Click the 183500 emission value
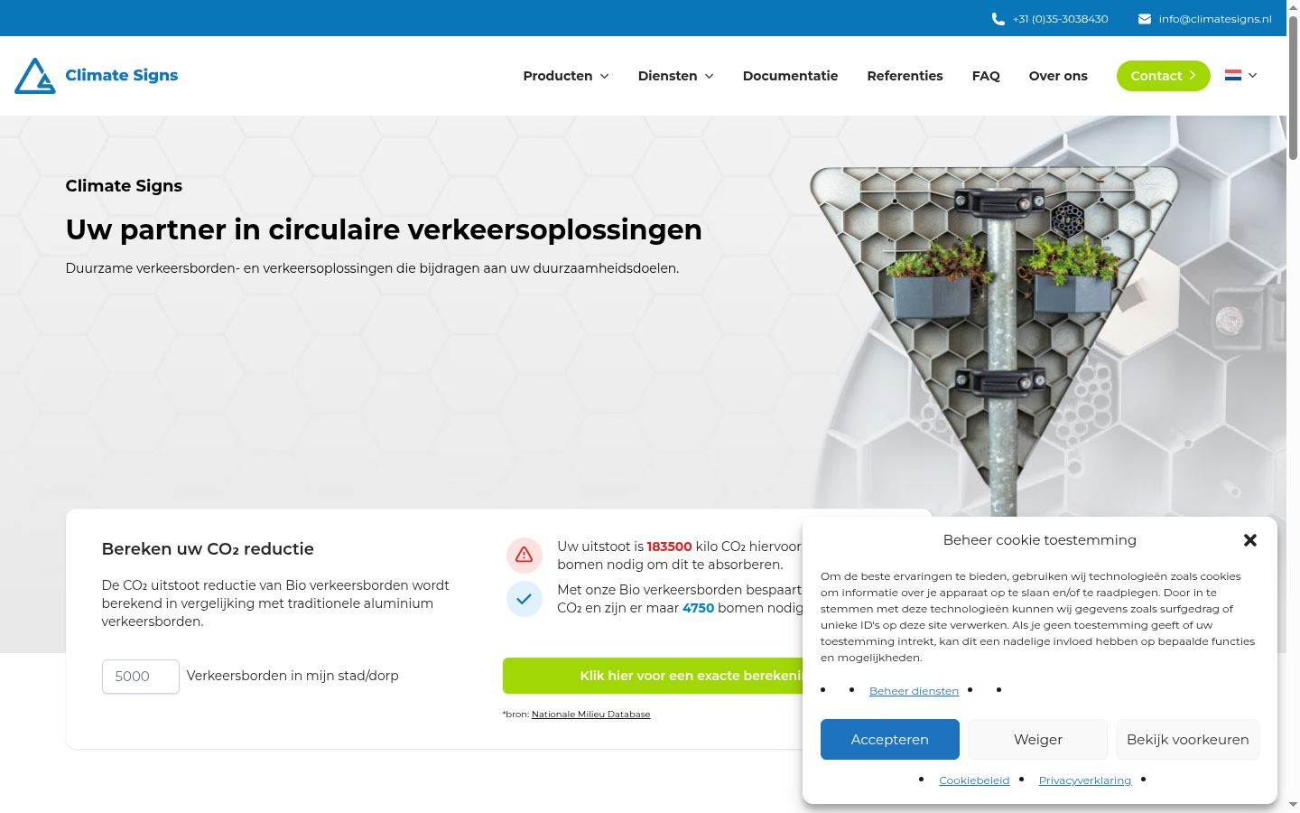 click(x=669, y=547)
